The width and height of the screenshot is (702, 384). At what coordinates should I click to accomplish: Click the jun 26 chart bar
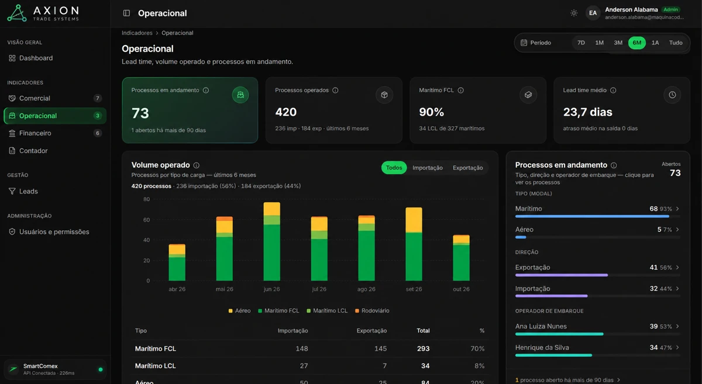tap(271, 241)
